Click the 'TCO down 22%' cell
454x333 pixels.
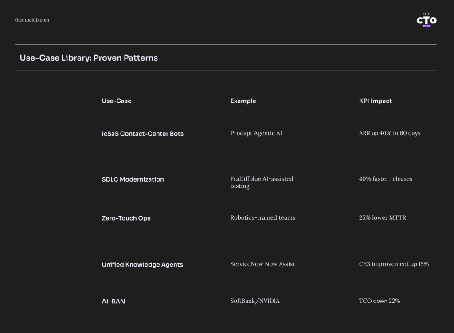380,301
